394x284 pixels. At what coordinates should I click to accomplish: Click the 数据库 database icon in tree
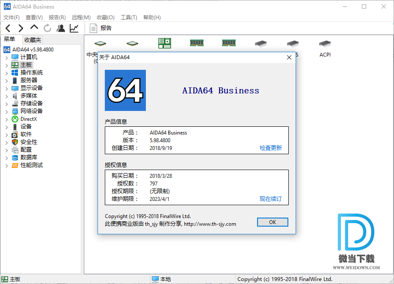click(15, 158)
